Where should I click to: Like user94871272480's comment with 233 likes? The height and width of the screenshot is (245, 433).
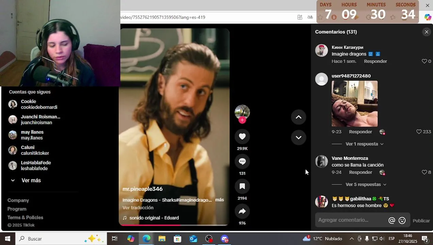click(x=419, y=132)
